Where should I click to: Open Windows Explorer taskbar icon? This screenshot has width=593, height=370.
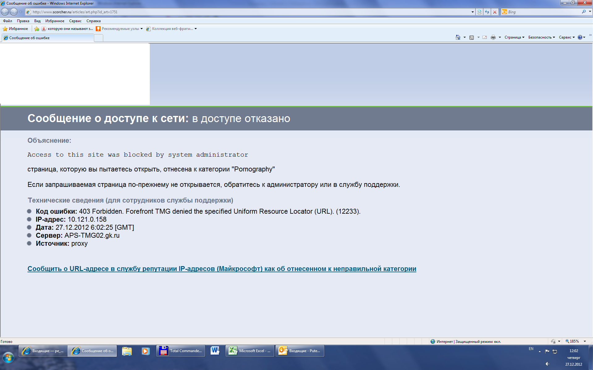[127, 351]
